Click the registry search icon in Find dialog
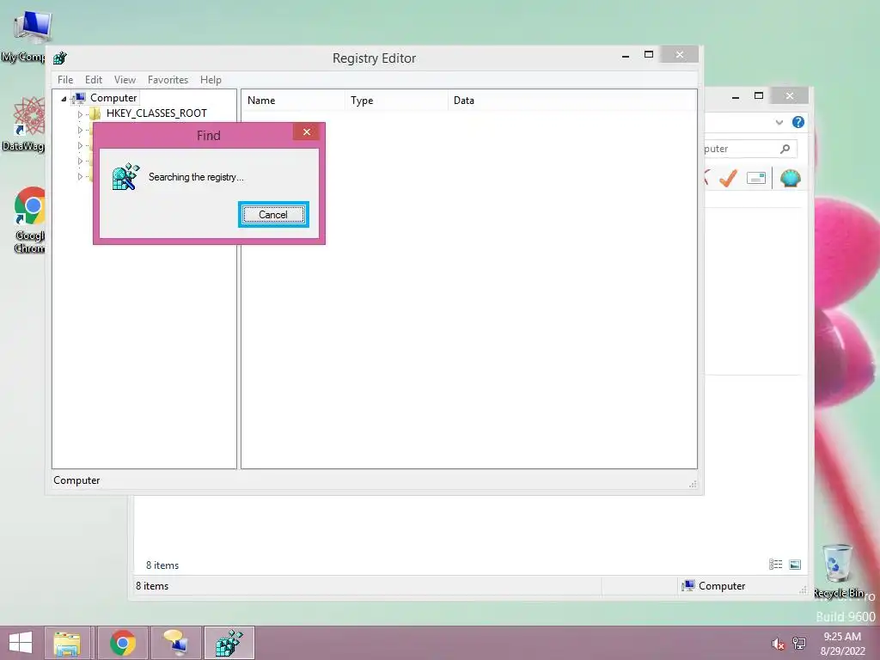The height and width of the screenshot is (660, 880). coord(125,177)
